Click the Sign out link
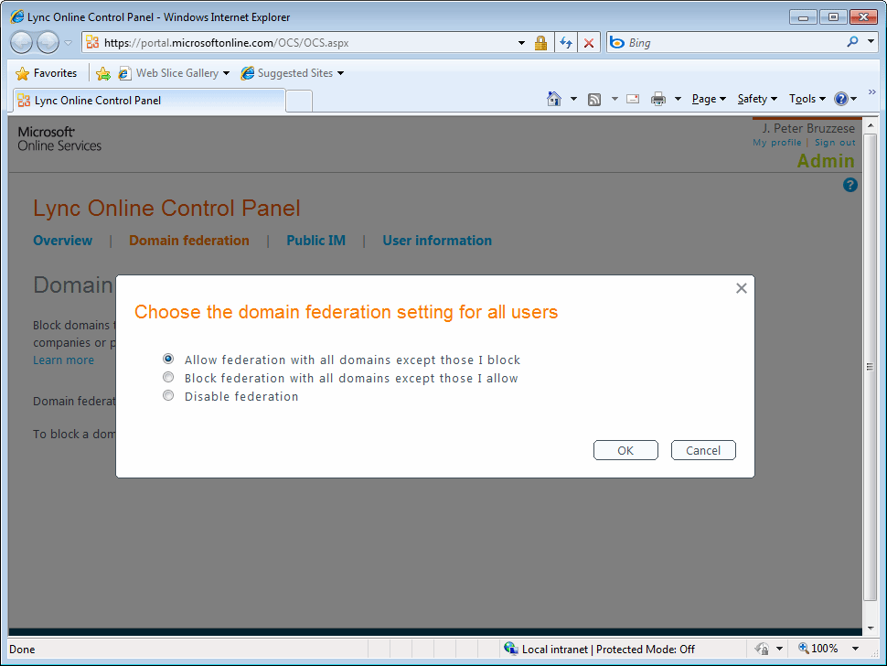The height and width of the screenshot is (666, 887). click(835, 143)
